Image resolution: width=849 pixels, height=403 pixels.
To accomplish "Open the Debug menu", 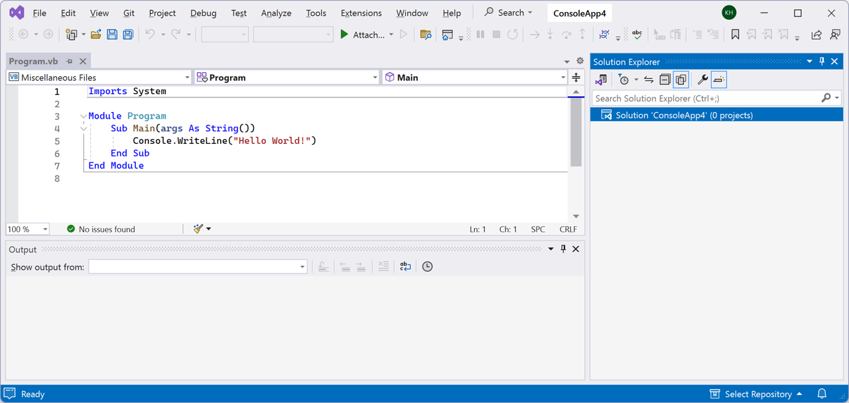I will coord(203,13).
